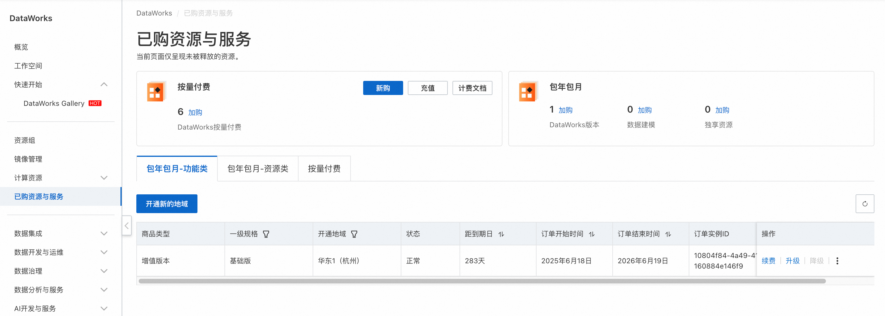Screen dimensions: 885x316
Task: Click the order instance ID starting 10804f84
Action: (725, 261)
